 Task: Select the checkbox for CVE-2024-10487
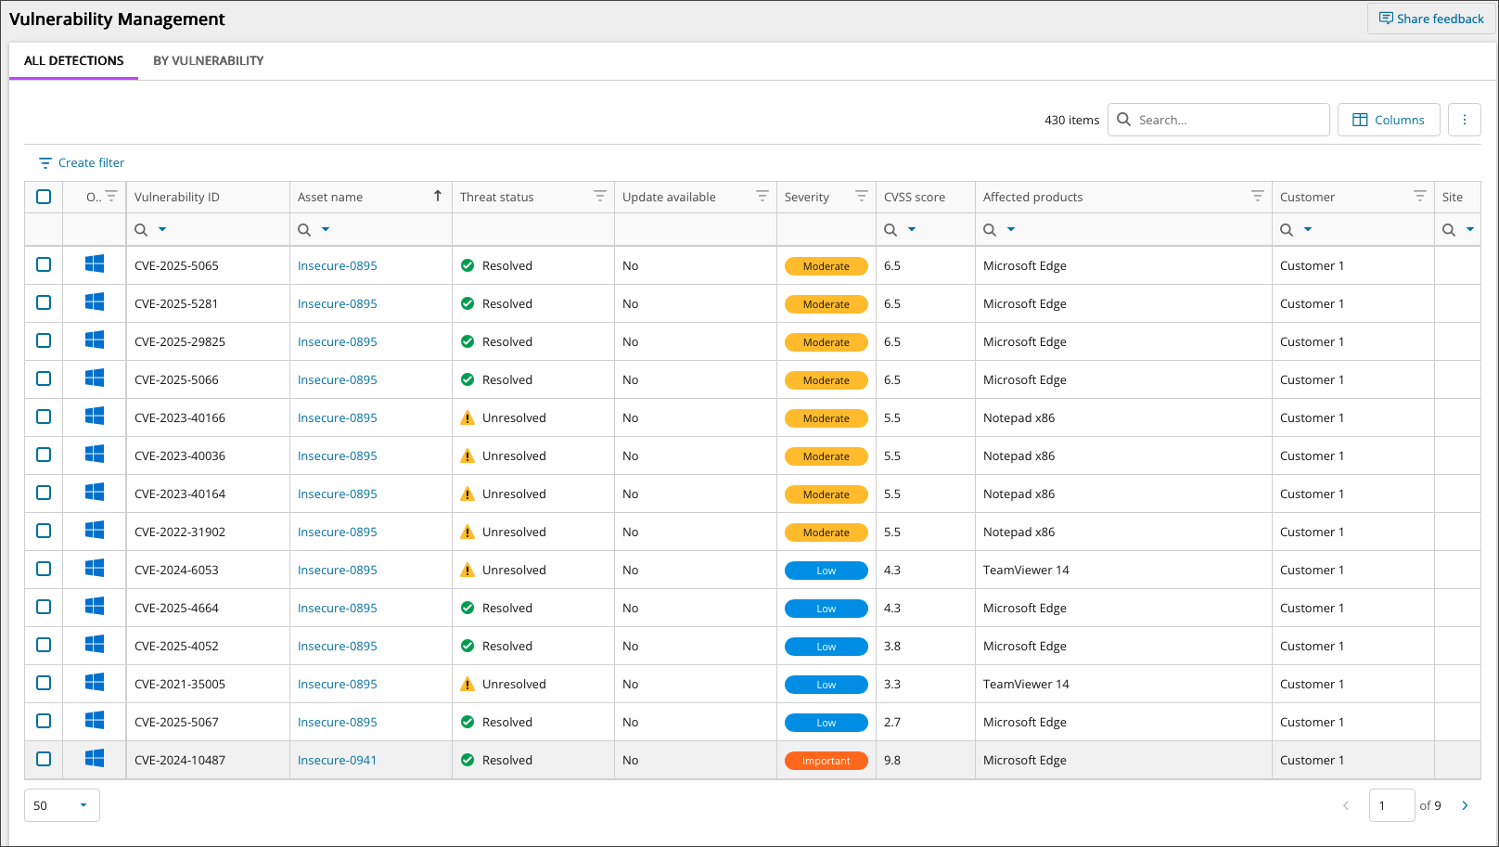click(x=44, y=760)
